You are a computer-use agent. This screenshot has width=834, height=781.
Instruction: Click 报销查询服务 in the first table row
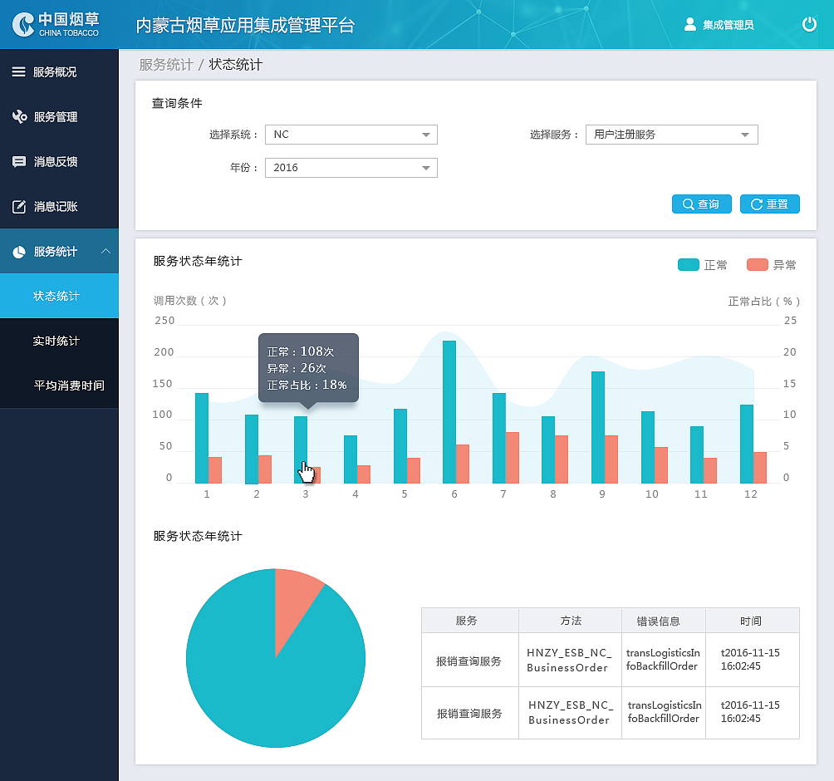click(x=469, y=661)
